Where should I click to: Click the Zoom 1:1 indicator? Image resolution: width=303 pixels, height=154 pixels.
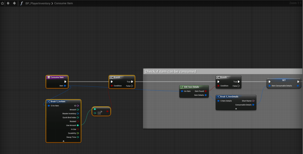[295, 3]
